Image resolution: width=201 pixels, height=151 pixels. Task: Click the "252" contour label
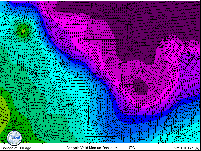pos(112,9)
